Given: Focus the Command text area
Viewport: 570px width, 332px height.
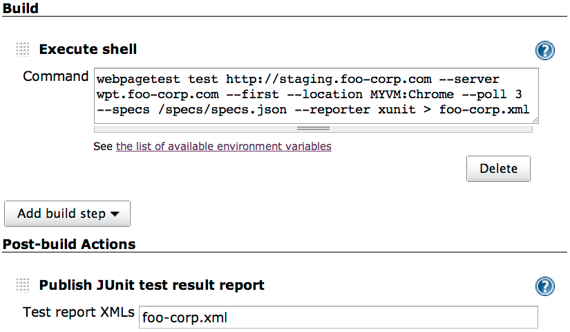Looking at the screenshot, I should [316, 95].
